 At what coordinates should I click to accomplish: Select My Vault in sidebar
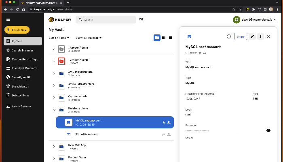click(x=23, y=41)
